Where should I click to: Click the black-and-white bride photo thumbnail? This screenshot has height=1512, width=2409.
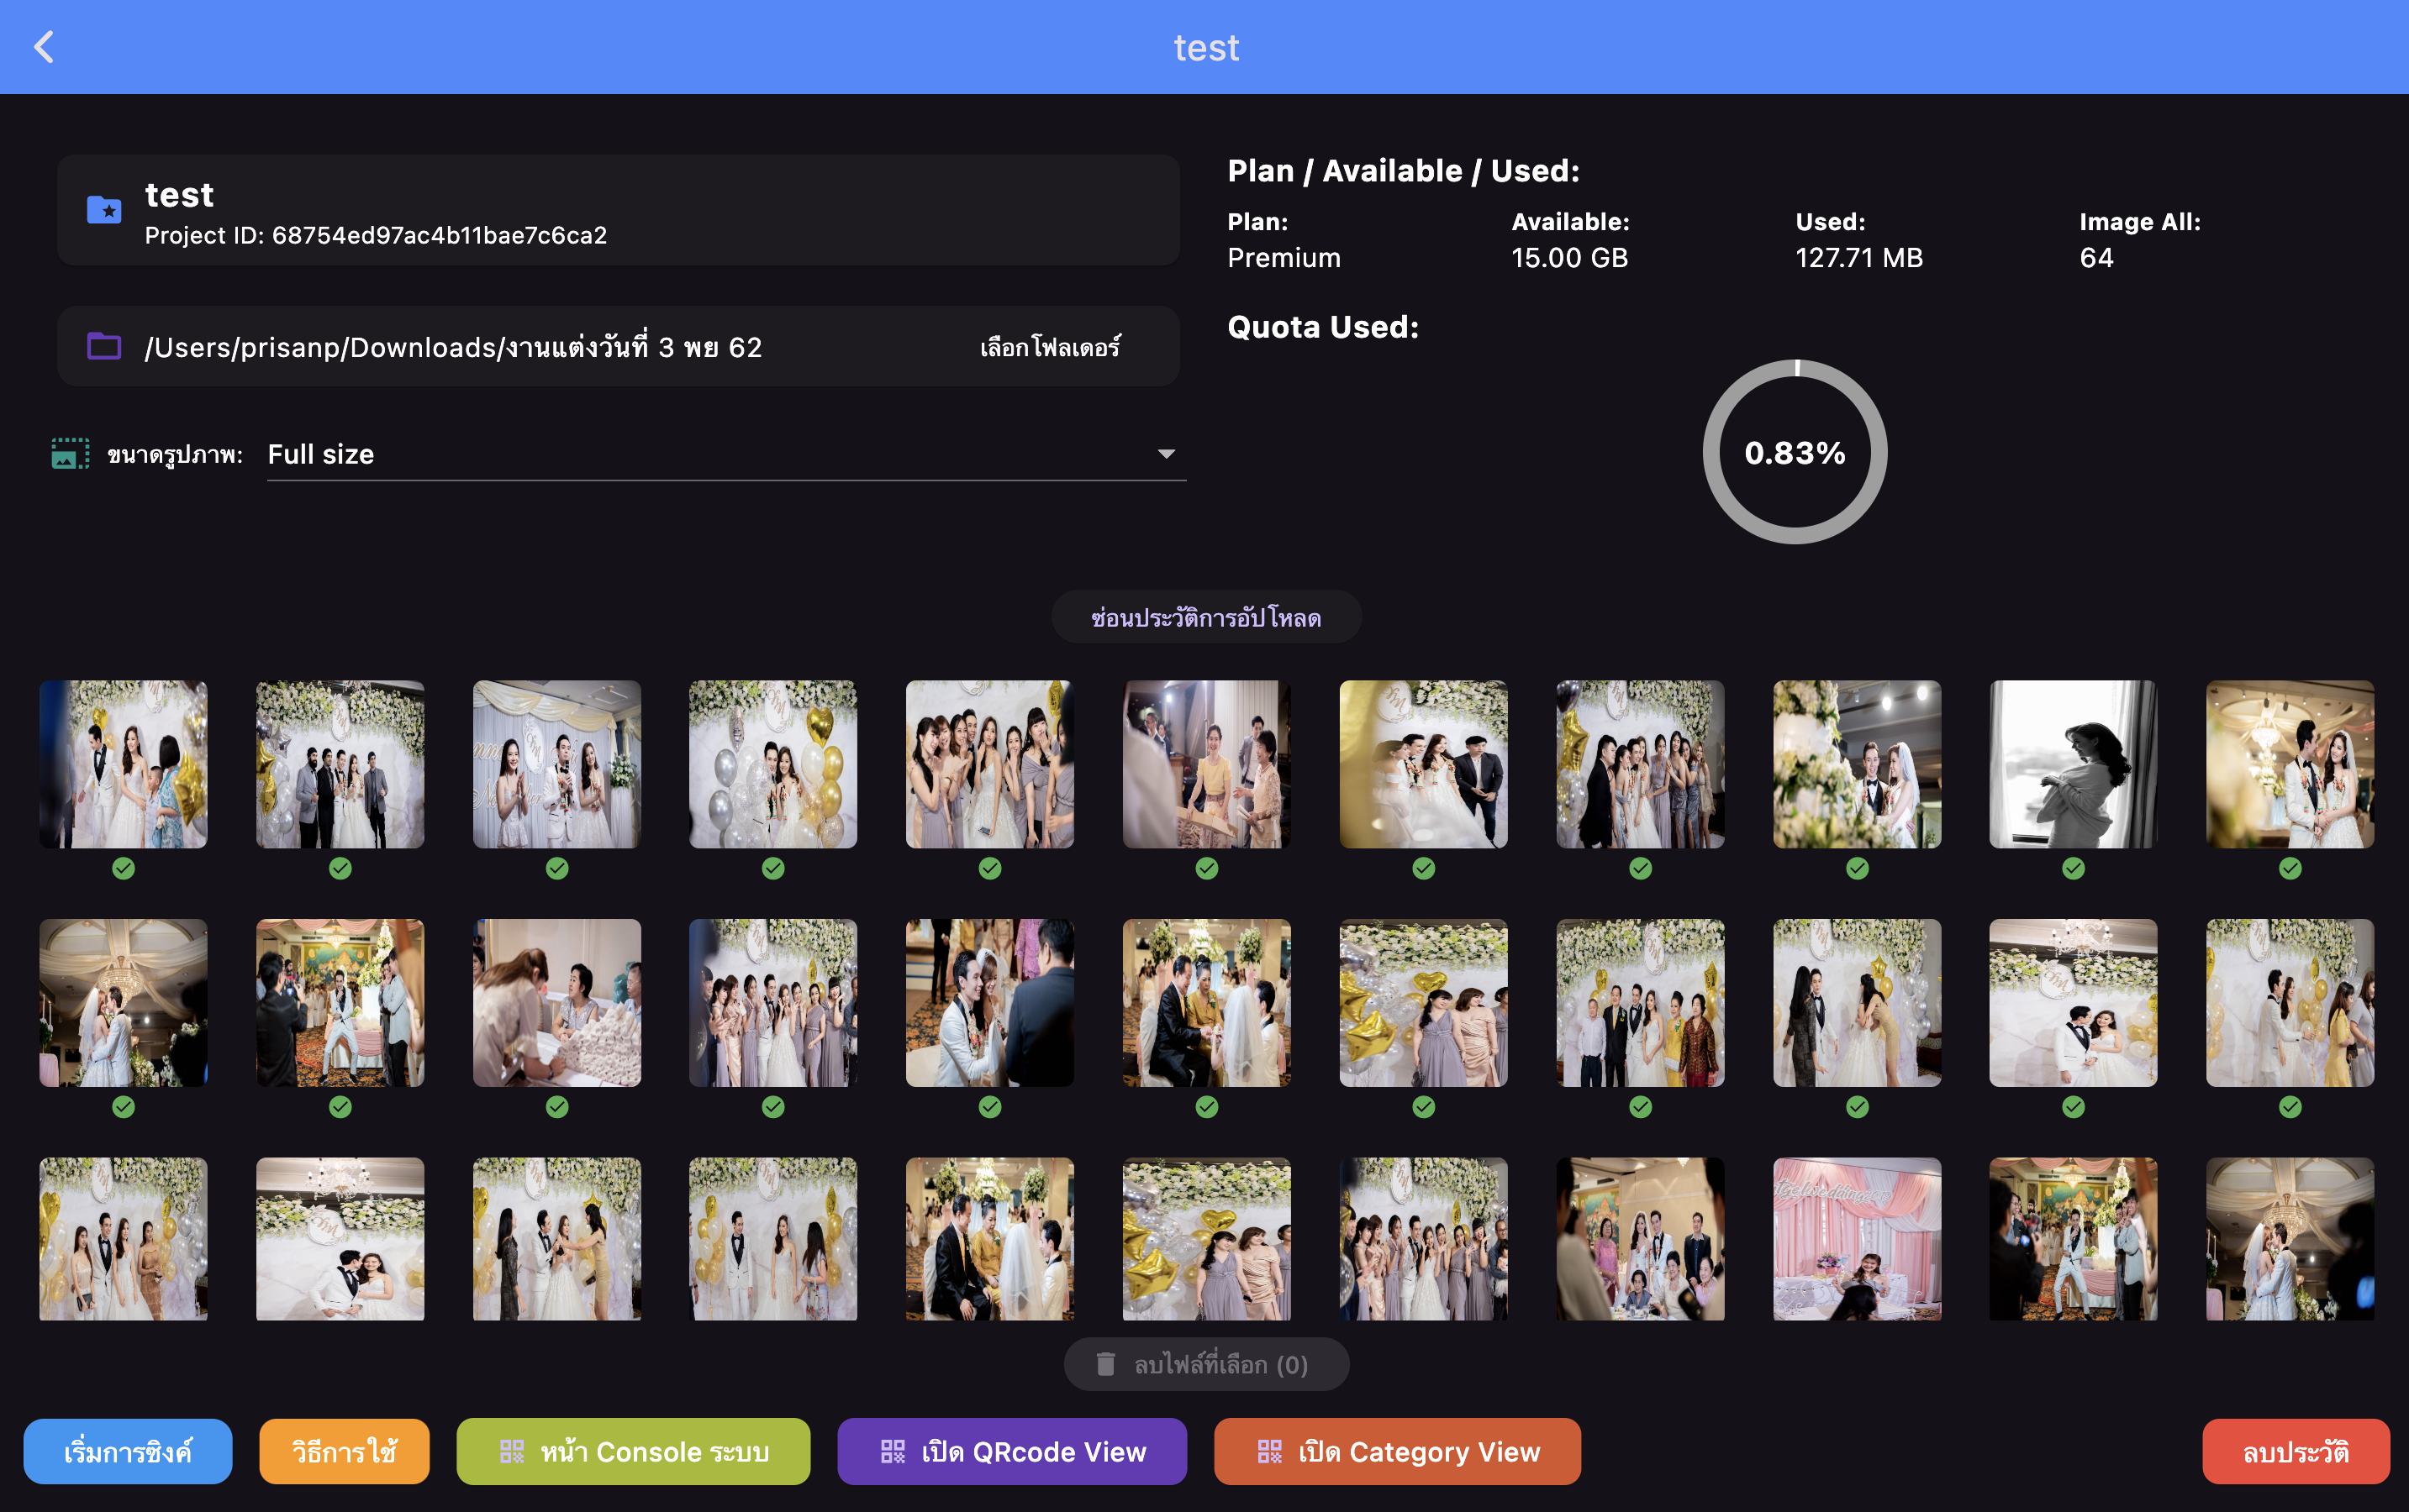point(2073,764)
